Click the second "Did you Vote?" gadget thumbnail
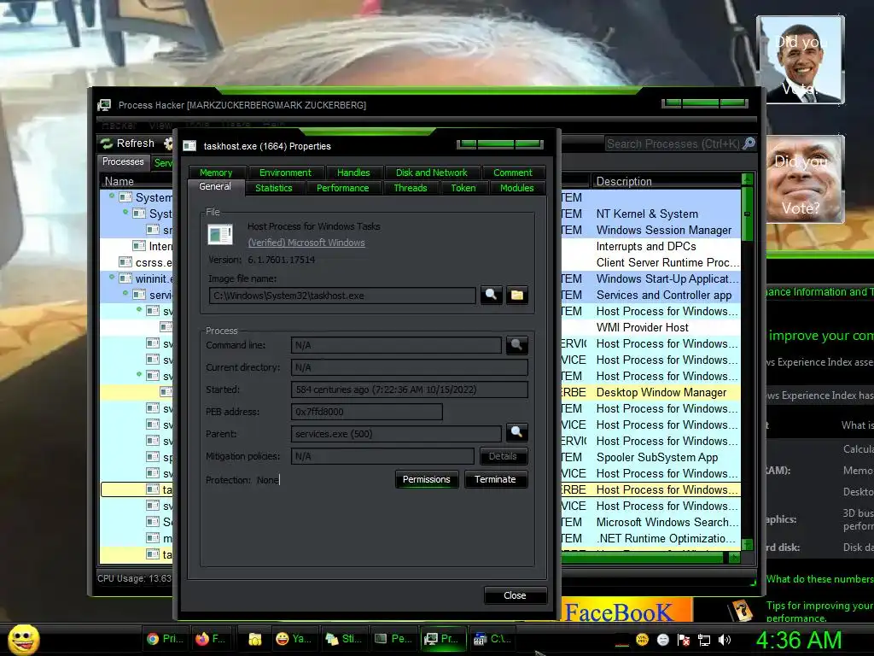Viewport: 874px width, 656px height. click(805, 179)
